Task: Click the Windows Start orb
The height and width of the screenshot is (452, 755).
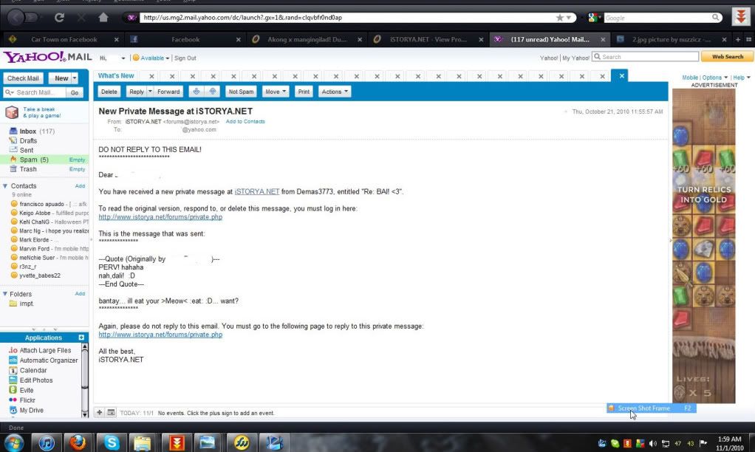Action: (13, 442)
